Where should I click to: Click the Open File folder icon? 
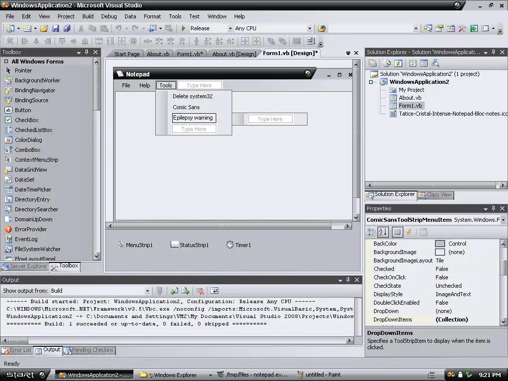(44, 28)
